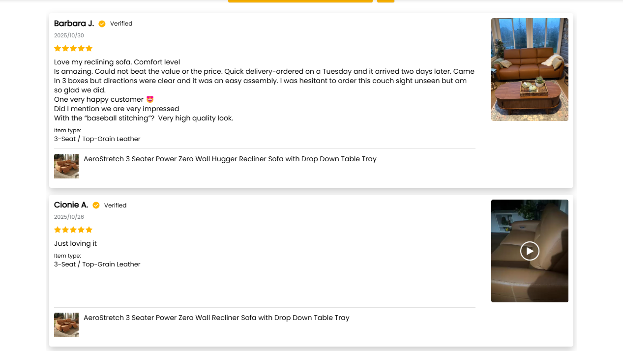This screenshot has height=351, width=623.
Task: Click the review date 2025/10/30
Action: point(69,35)
